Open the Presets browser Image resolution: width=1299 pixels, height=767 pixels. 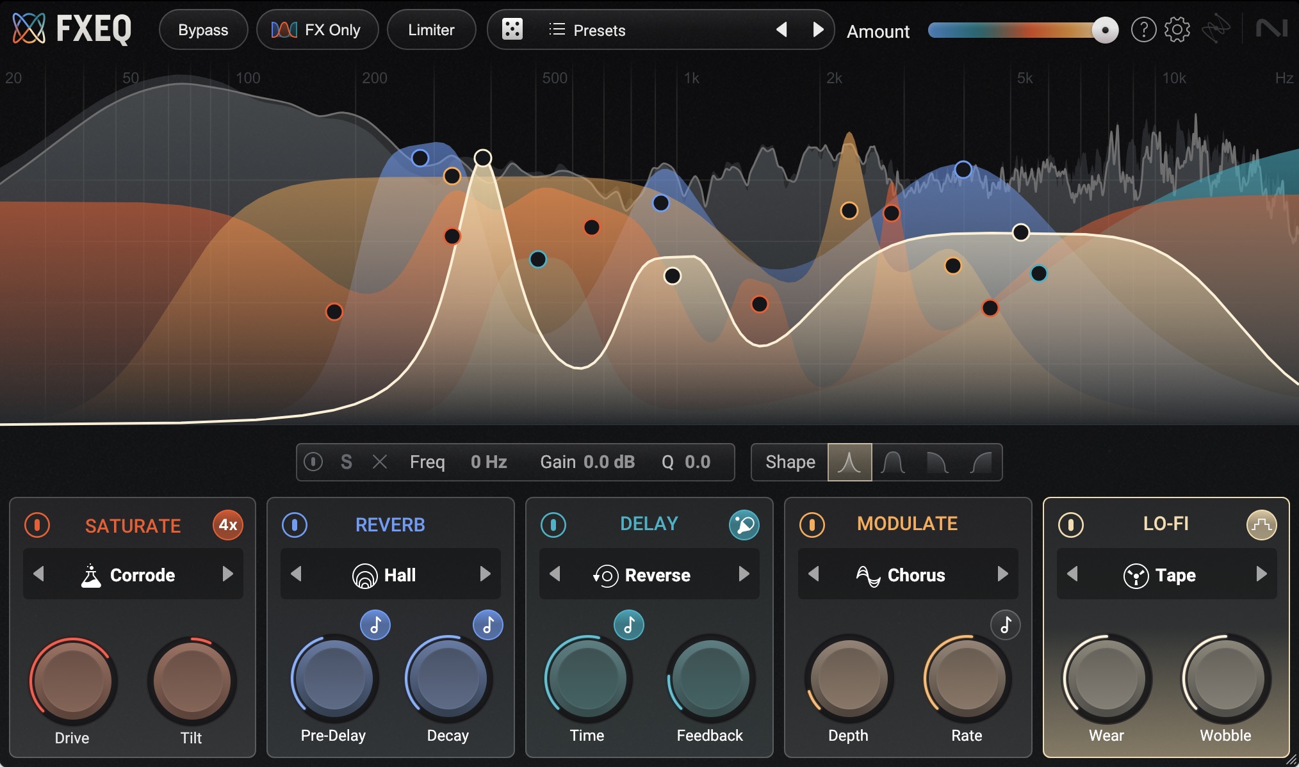(600, 29)
